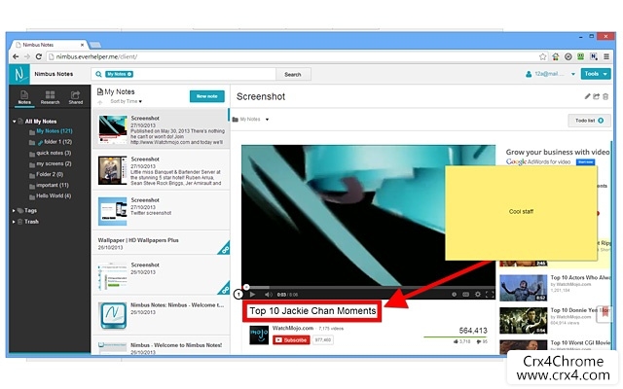Click folder icon beside My Notes in note header
Image resolution: width=623 pixels, height=389 pixels.
click(x=236, y=119)
